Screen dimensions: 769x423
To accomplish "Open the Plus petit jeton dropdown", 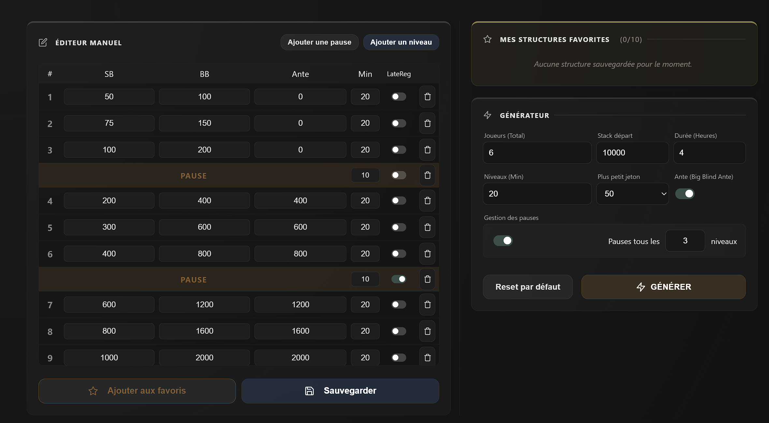I will (632, 194).
